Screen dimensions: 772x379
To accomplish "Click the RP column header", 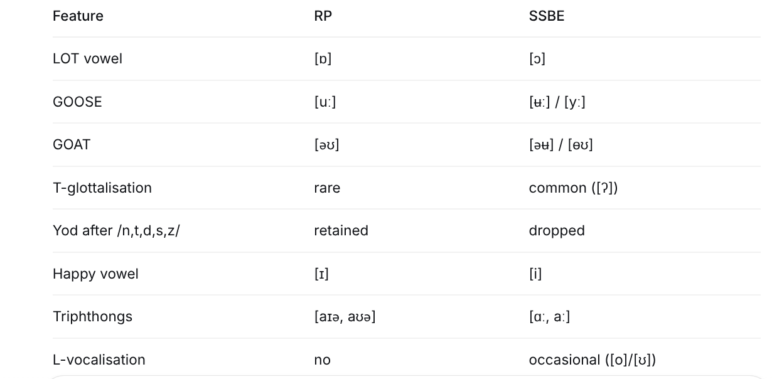I will (x=323, y=16).
